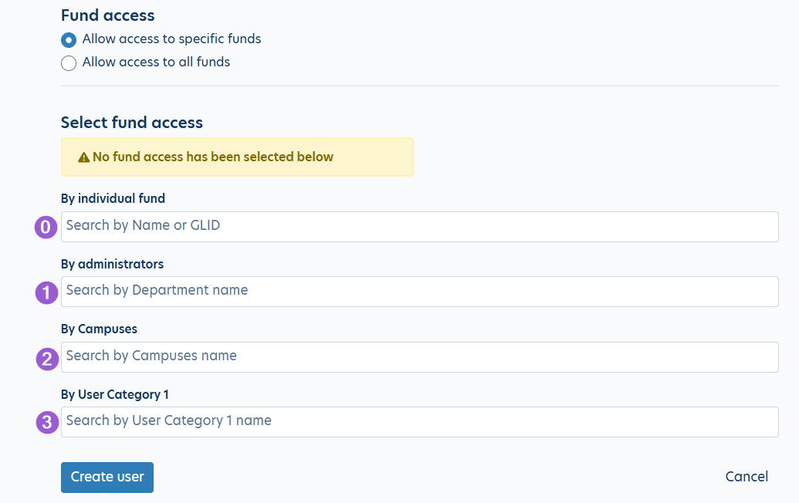Click the "Select fund access" heading
The image size is (799, 503).
coord(132,123)
